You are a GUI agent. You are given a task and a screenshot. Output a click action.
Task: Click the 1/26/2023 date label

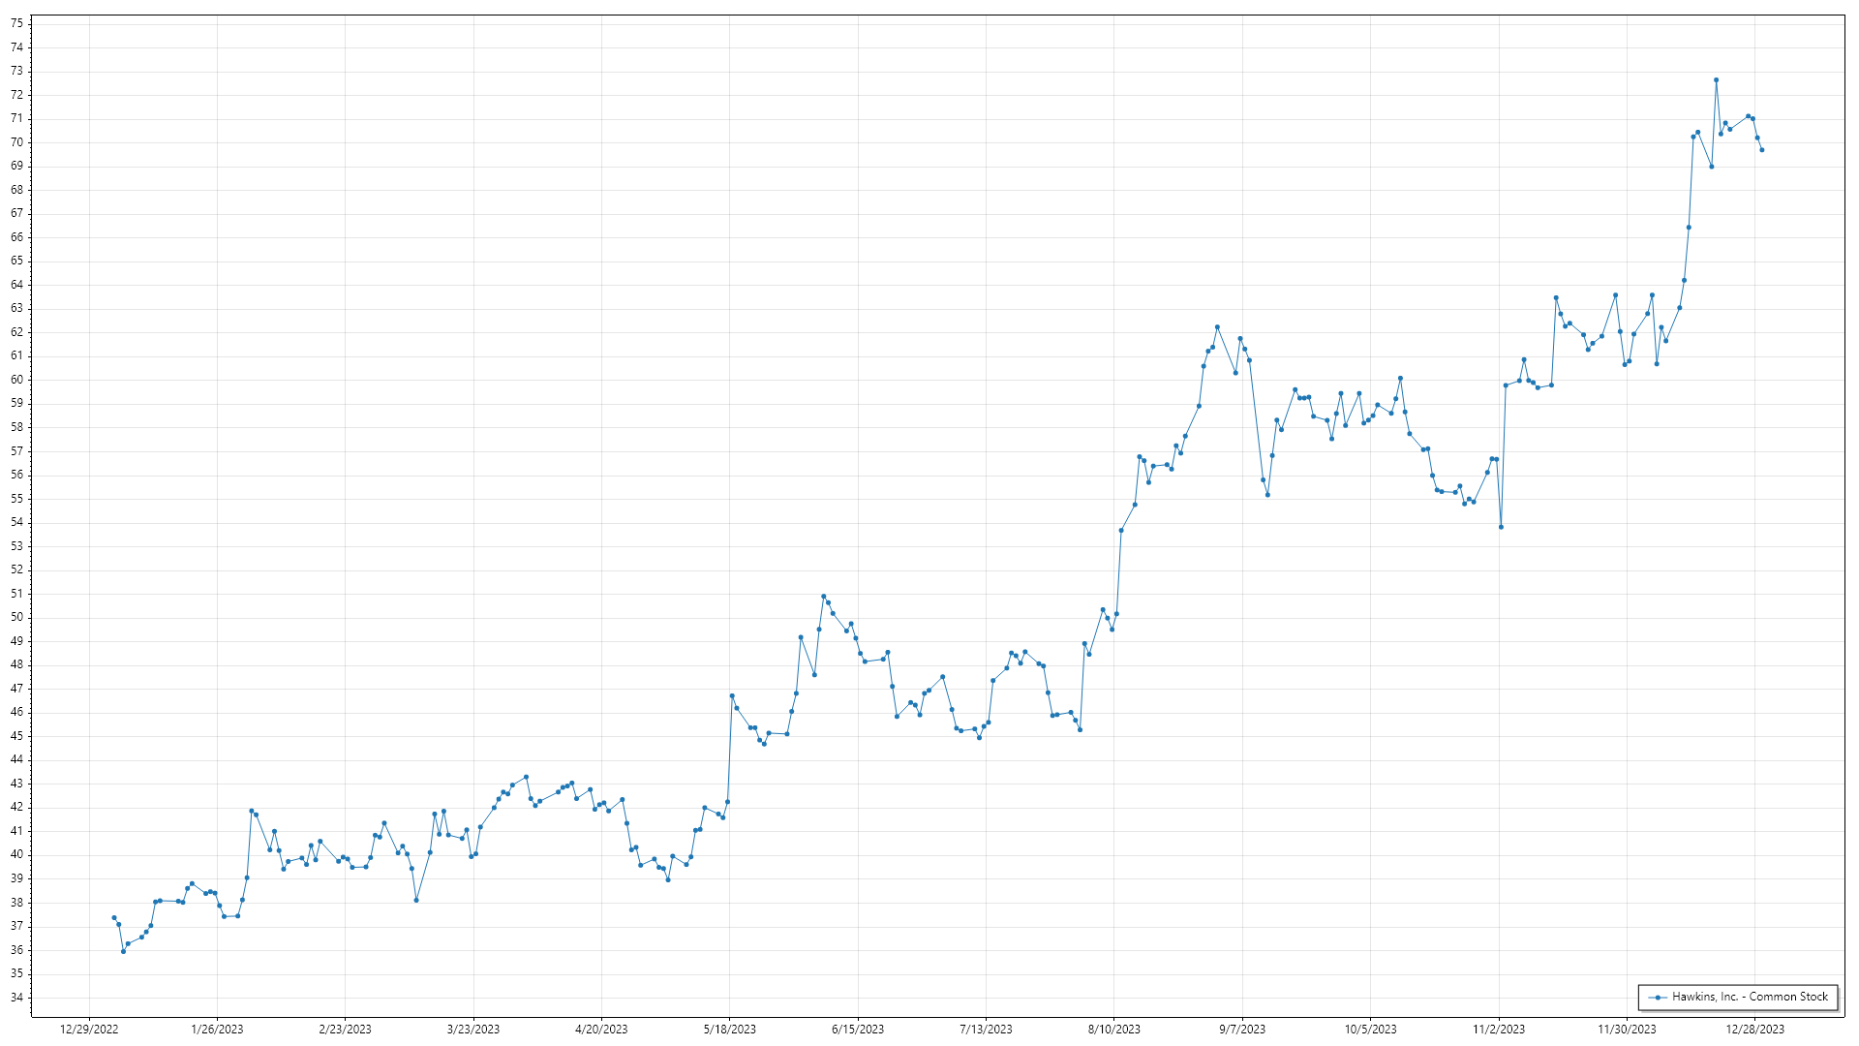(217, 1030)
